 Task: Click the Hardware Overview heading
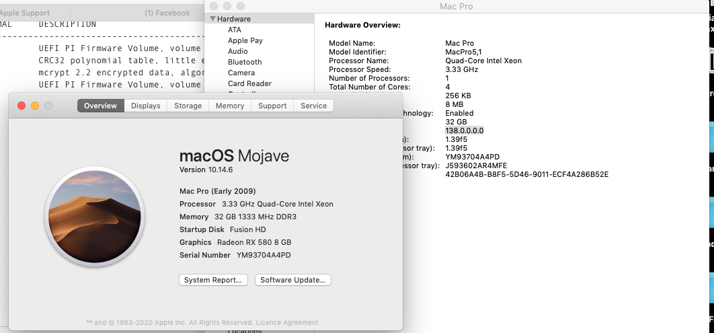click(x=362, y=25)
